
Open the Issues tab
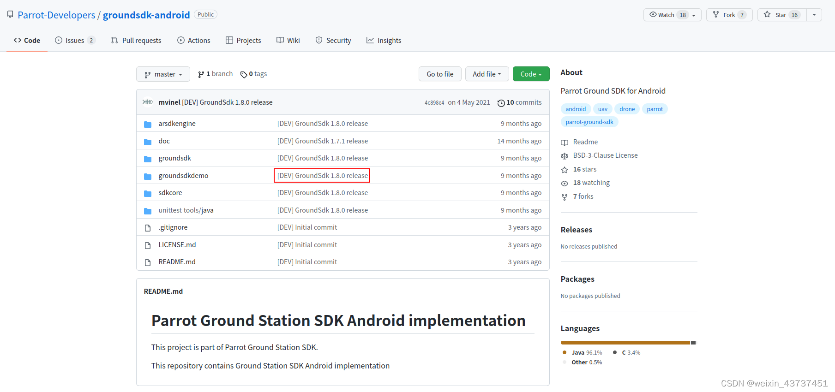pyautogui.click(x=75, y=41)
